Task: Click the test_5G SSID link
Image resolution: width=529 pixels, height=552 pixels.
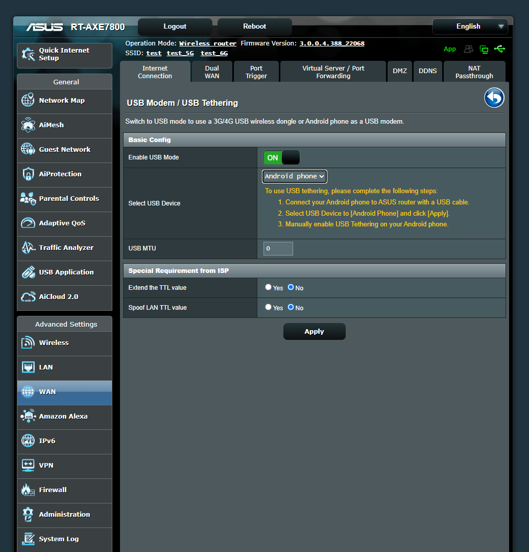Action: (180, 53)
